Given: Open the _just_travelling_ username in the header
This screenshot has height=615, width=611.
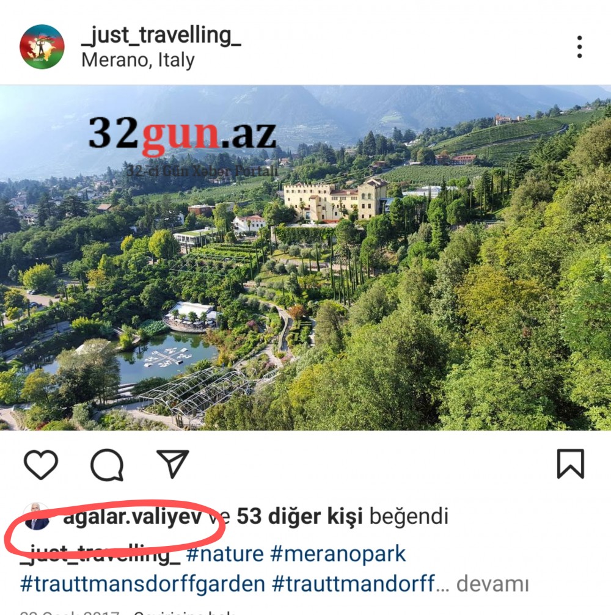Looking at the screenshot, I should coord(161,35).
